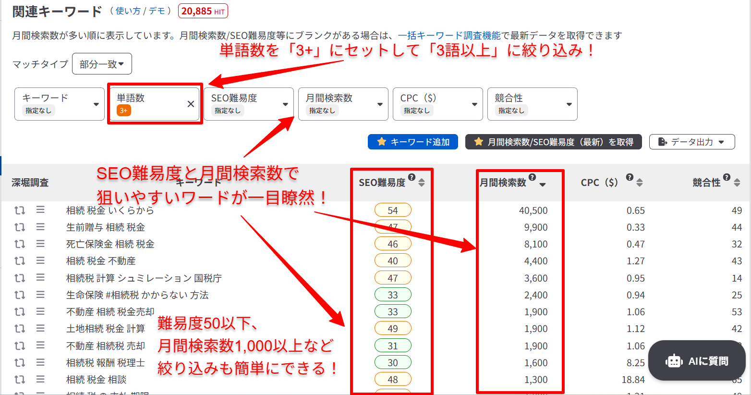
Task: Click help icon next to 競合性 header
Action: [x=727, y=177]
